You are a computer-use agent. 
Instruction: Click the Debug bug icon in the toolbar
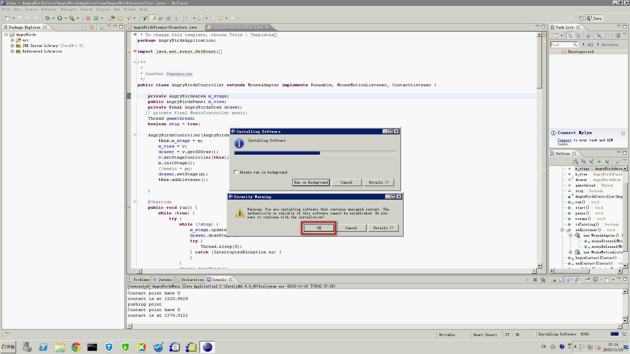coord(48,18)
